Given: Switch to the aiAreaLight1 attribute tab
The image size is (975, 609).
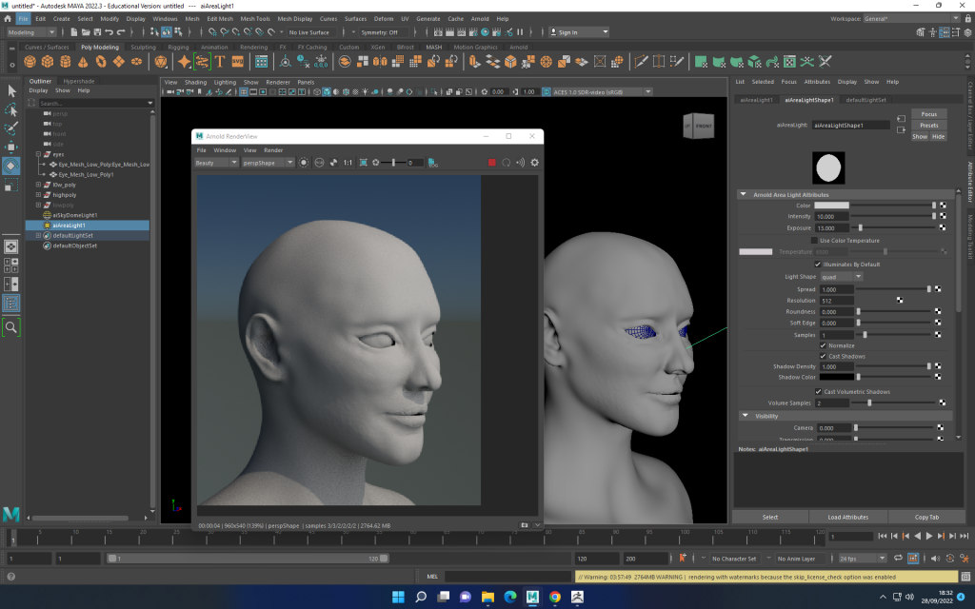Looking at the screenshot, I should 757,99.
